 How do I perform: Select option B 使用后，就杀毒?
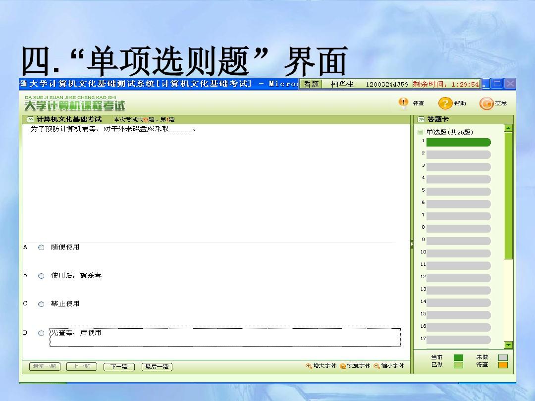pos(41,276)
